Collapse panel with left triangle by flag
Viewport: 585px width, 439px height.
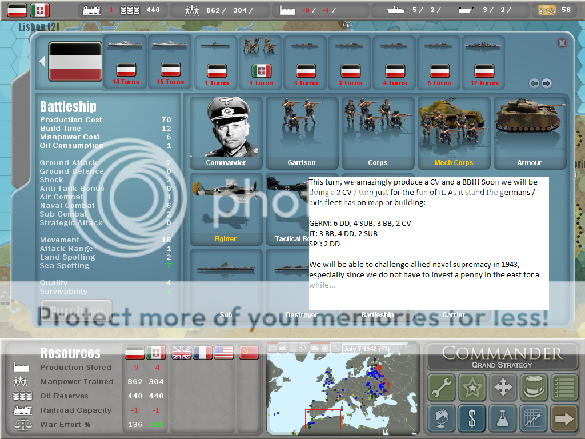point(42,62)
